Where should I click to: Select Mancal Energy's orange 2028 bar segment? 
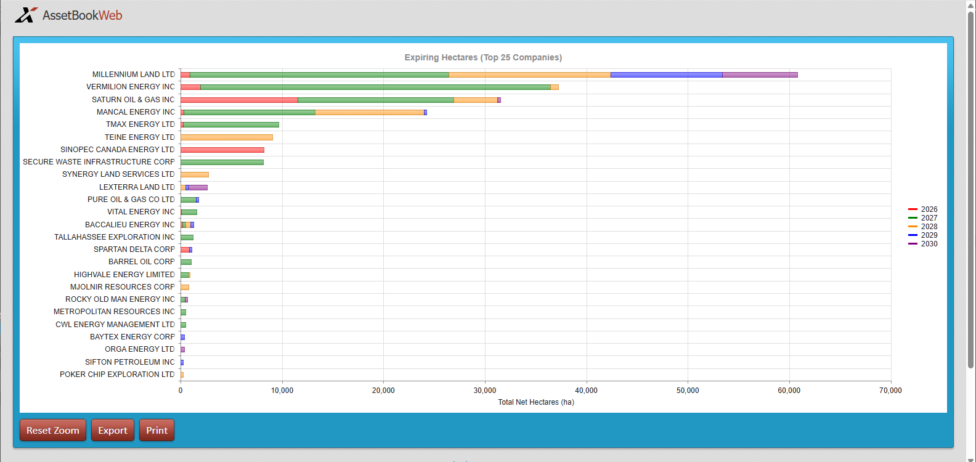click(370, 112)
